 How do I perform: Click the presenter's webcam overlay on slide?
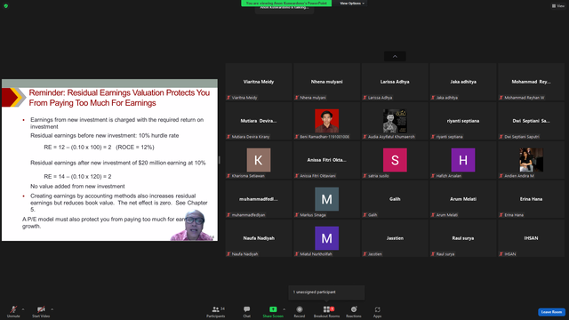[194, 225]
